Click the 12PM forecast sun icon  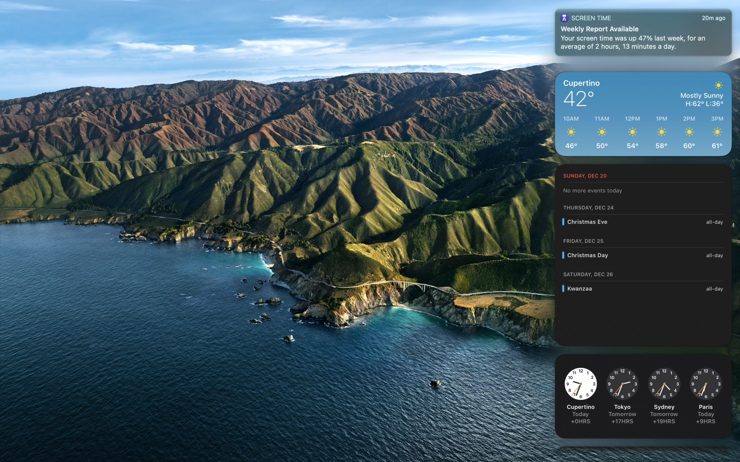click(x=632, y=132)
